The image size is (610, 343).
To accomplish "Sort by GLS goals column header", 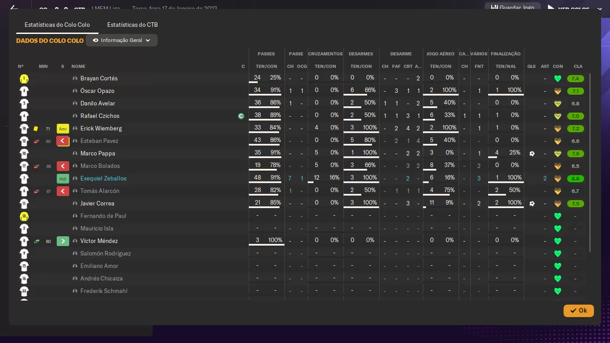I will tap(531, 67).
